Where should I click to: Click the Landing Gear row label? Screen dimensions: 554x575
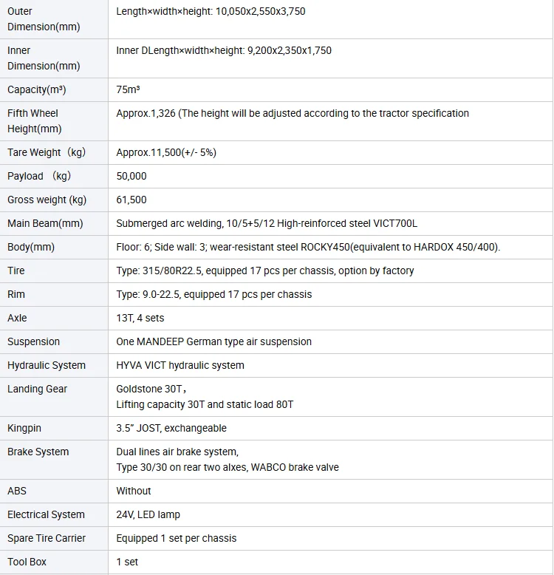pos(37,389)
